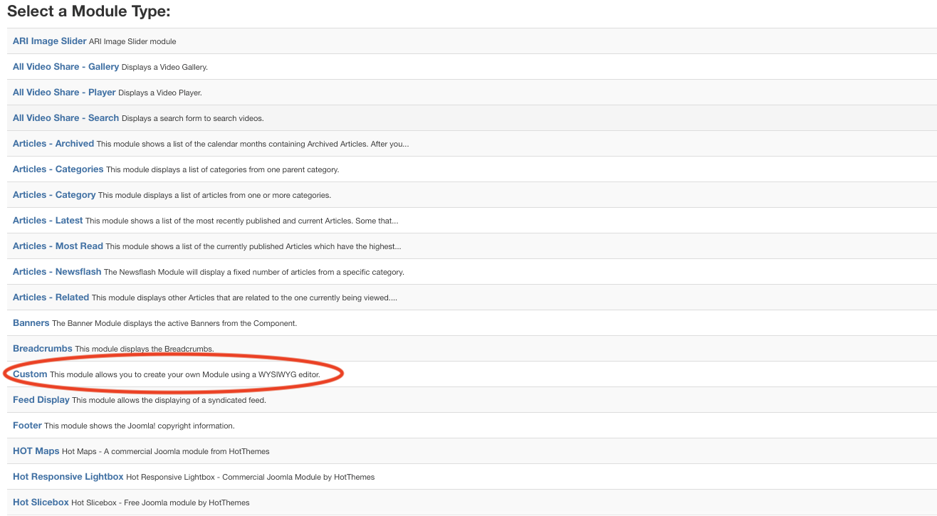Click description about Articles with highest hits

click(253, 247)
